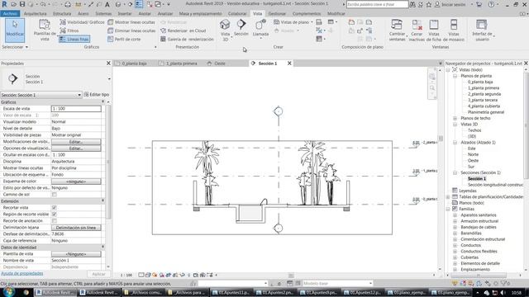This screenshot has width=529, height=297.
Task: Click Delimitación sin línea button
Action: pyautogui.click(x=76, y=228)
